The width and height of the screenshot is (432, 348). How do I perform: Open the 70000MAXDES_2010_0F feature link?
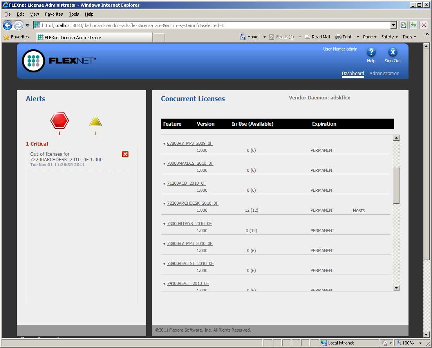coord(190,163)
